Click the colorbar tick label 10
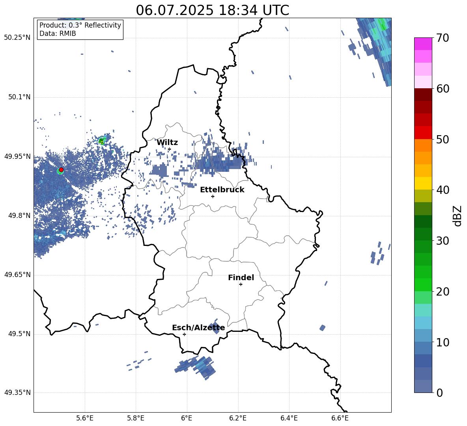 point(443,342)
